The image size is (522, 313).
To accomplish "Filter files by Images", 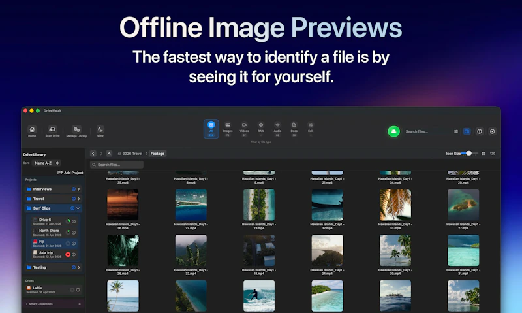I will pyautogui.click(x=228, y=128).
